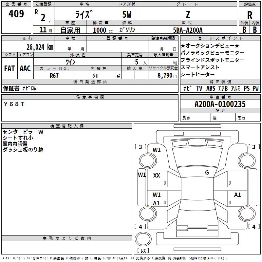Click the spare tire circle above レス
Viewport: 262px width, 262px height.
[x=143, y=239]
